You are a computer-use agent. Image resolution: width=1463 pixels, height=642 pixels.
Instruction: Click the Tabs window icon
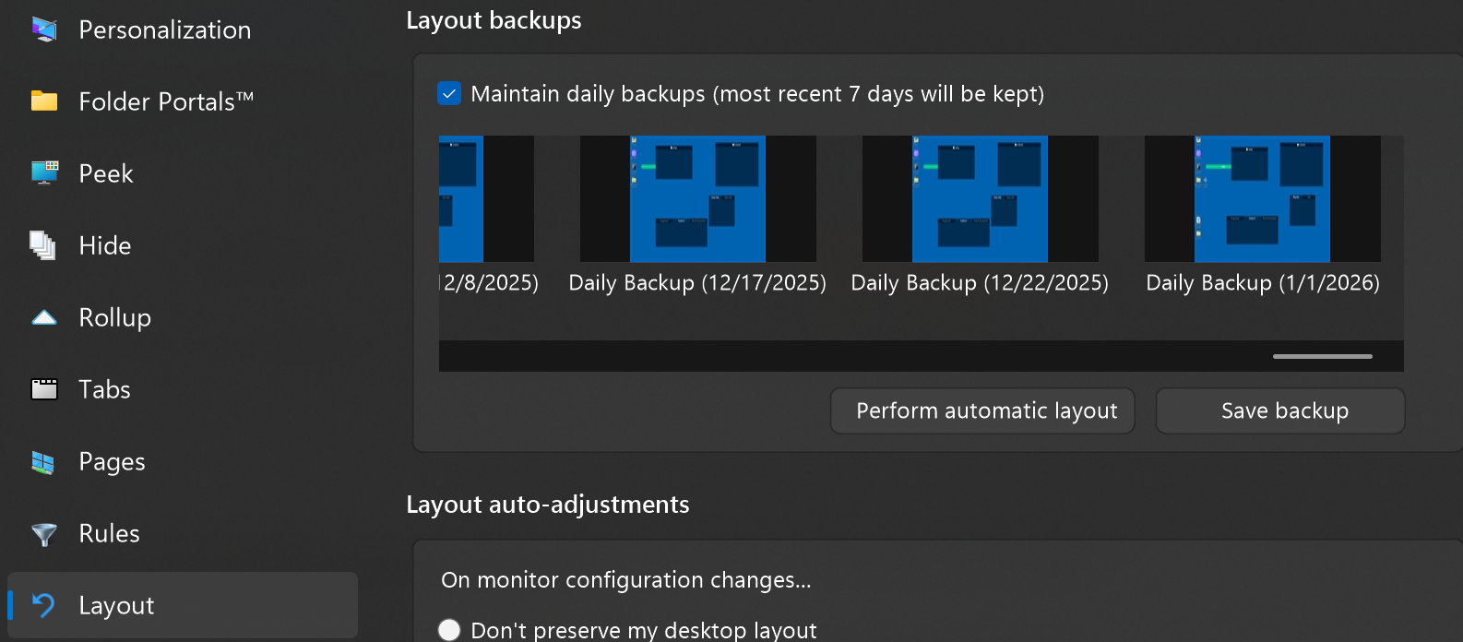pos(43,389)
